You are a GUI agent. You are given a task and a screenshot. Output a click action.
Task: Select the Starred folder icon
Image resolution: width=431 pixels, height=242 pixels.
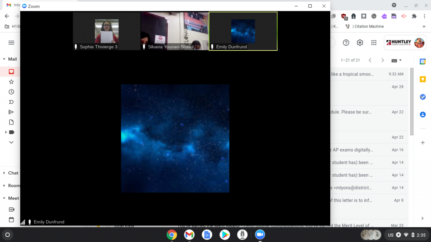[11, 82]
